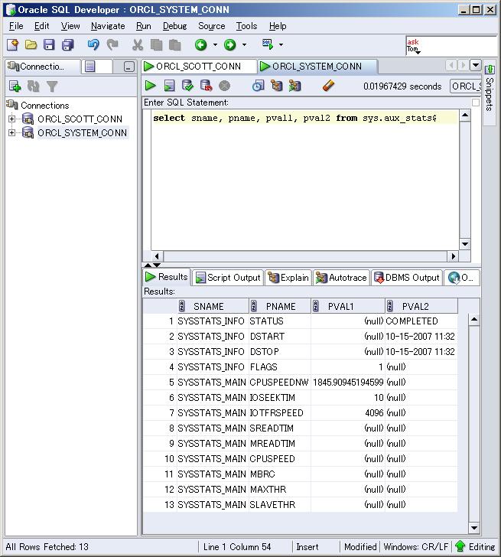Image resolution: width=501 pixels, height=557 pixels.
Task: Run script using the Run Script icon
Action: (x=169, y=86)
